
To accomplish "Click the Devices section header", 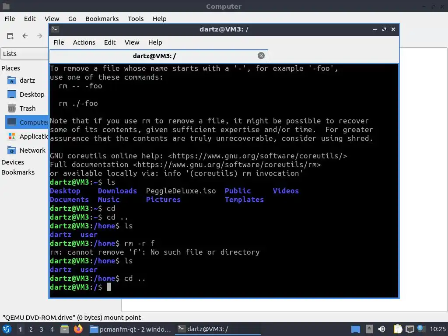I will (13, 162).
